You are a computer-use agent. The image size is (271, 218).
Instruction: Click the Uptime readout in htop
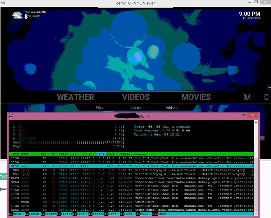pos(157,134)
